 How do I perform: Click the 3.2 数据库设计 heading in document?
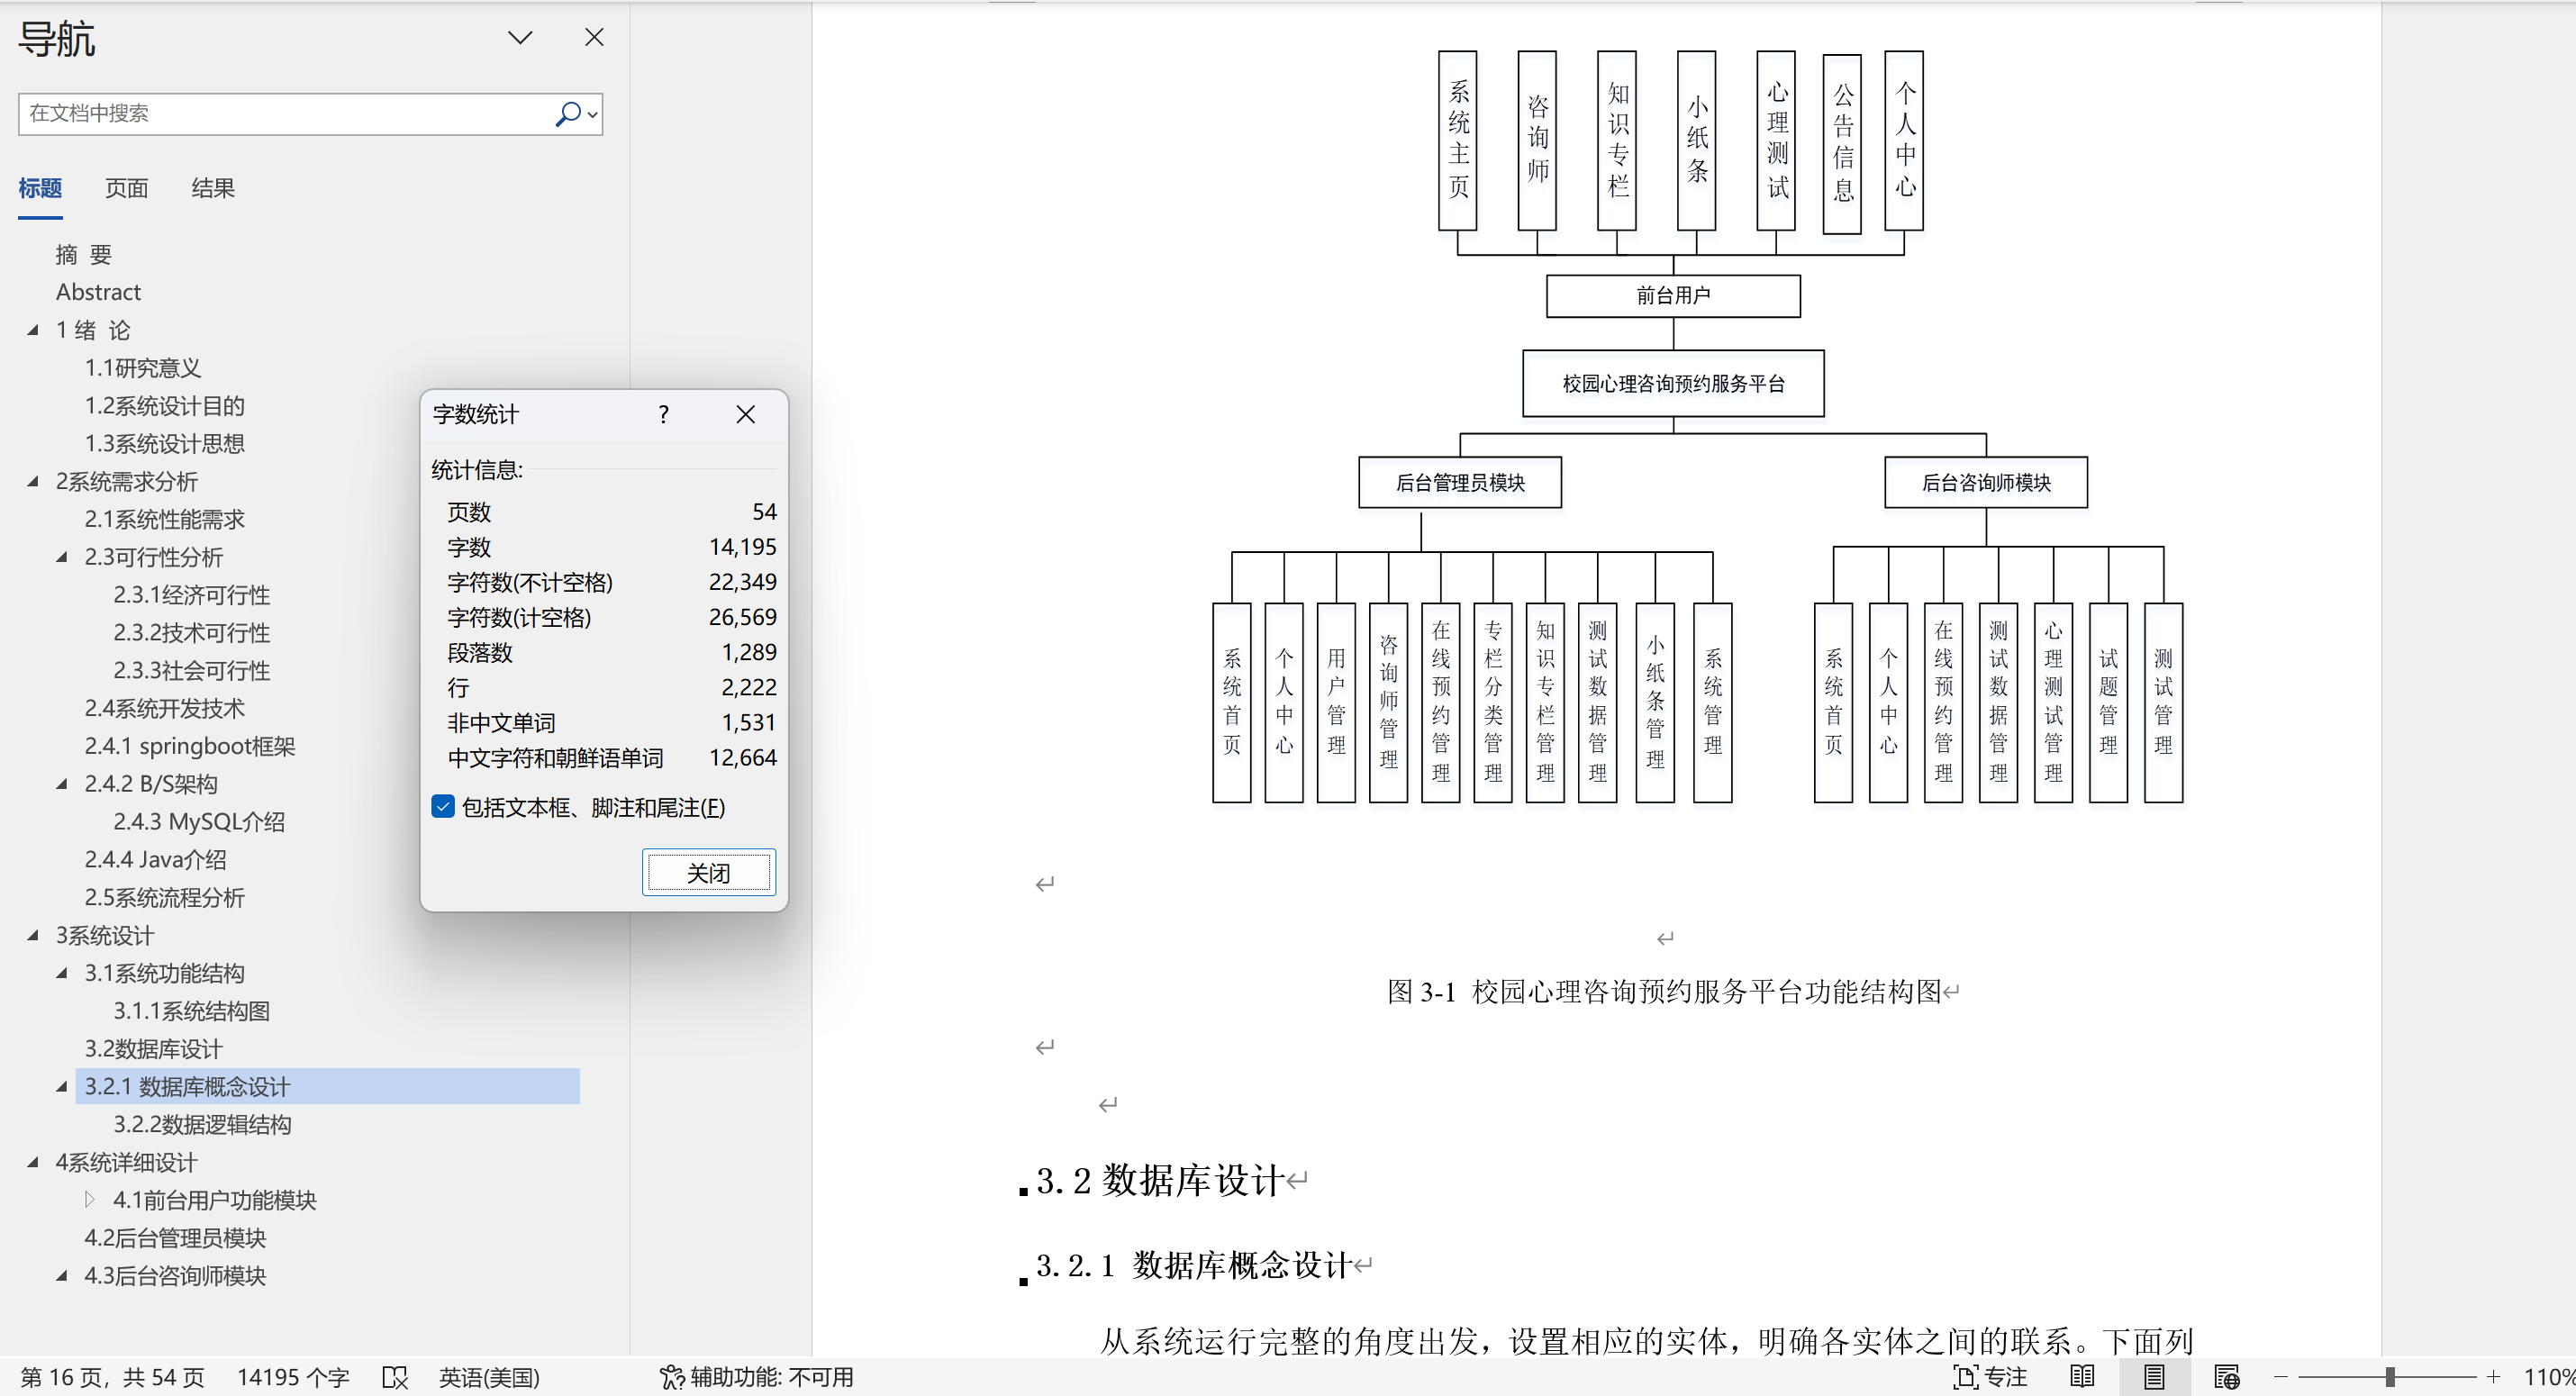[1160, 1181]
